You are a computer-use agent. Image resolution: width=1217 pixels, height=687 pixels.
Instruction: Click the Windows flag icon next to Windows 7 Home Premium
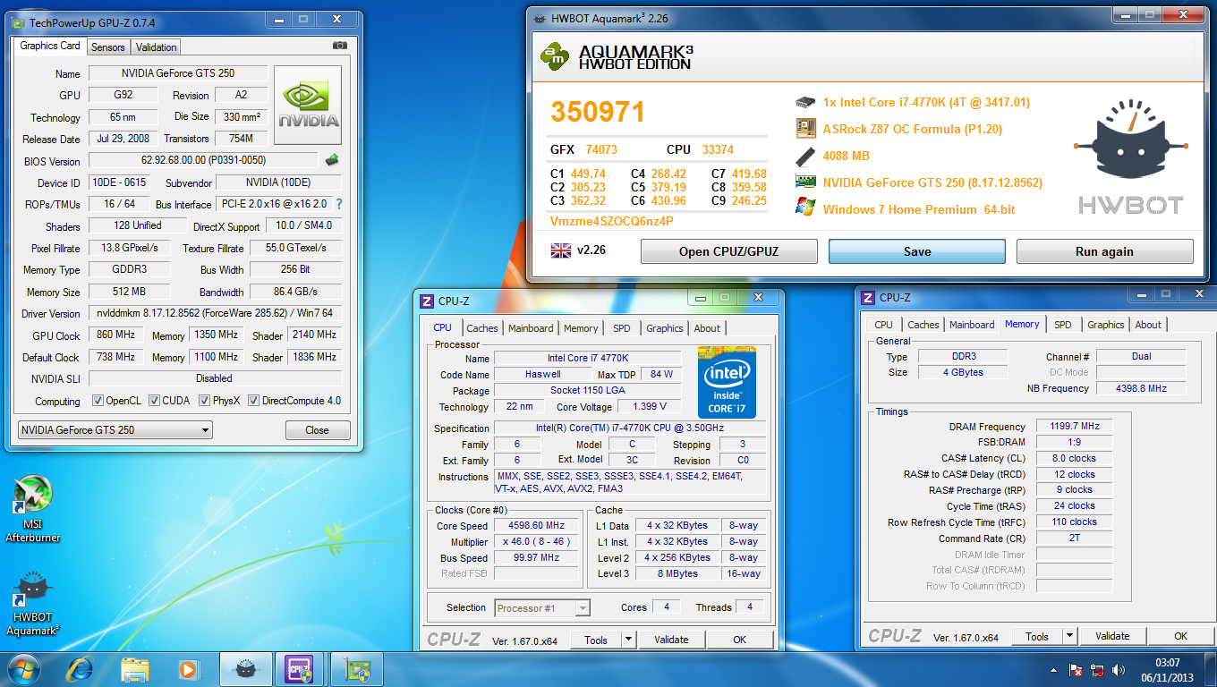805,208
